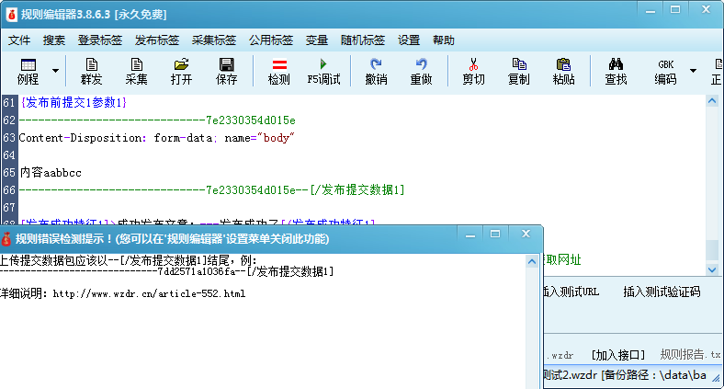Undo with the 撤销 icon

tap(377, 71)
